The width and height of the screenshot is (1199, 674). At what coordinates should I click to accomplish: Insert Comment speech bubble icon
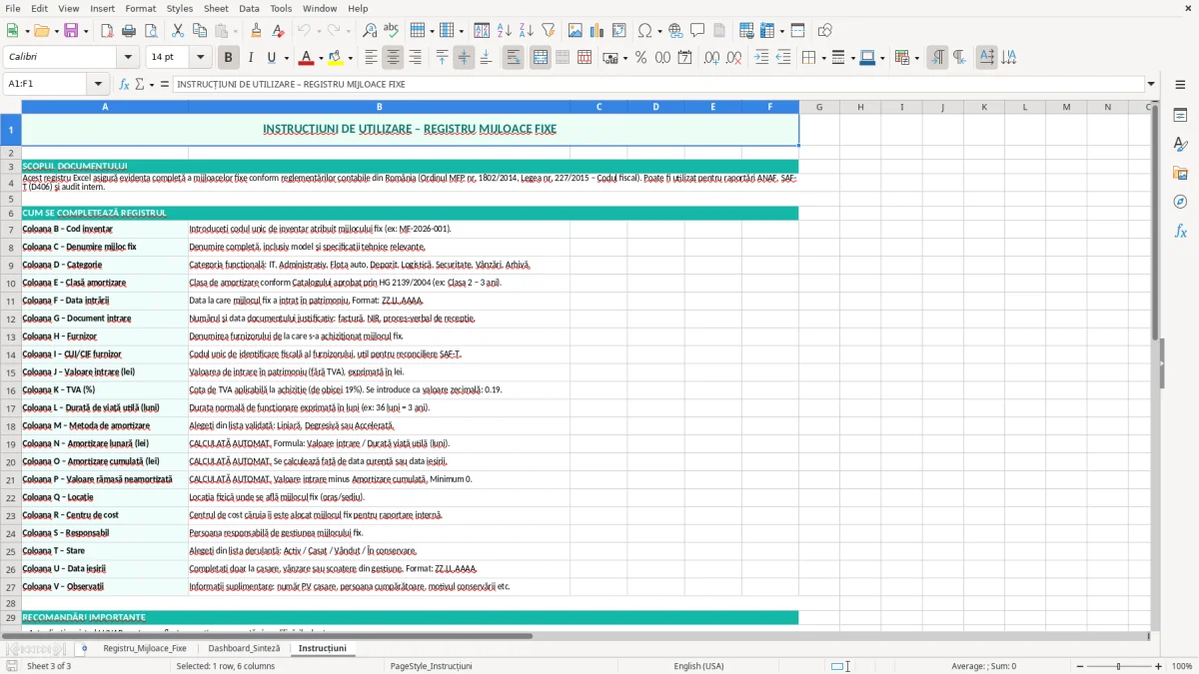click(x=697, y=31)
